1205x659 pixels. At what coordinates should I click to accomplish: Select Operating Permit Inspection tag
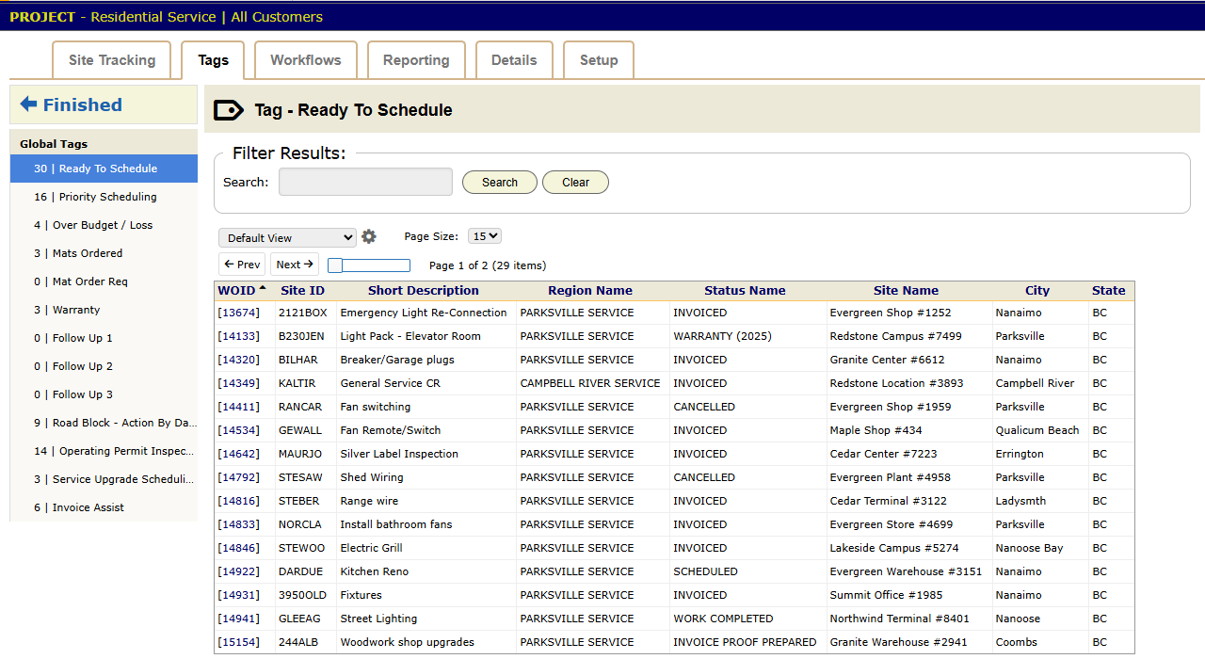(x=104, y=451)
